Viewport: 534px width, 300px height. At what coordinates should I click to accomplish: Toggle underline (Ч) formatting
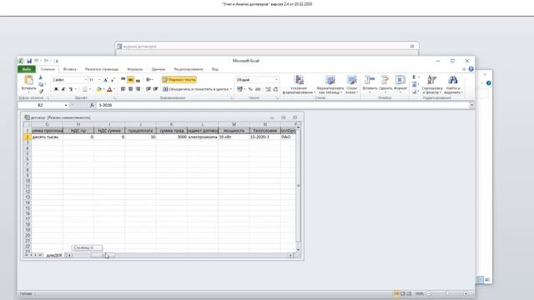point(71,89)
